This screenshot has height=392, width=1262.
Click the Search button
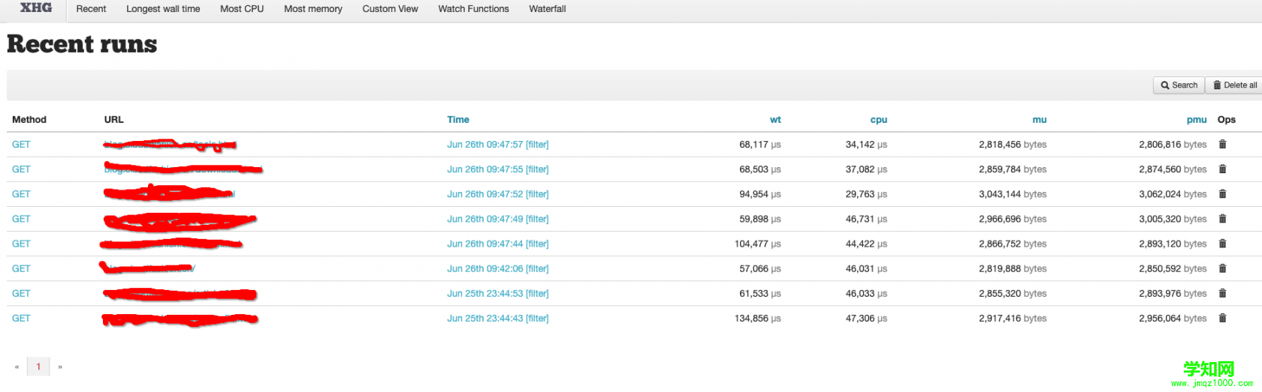1179,85
